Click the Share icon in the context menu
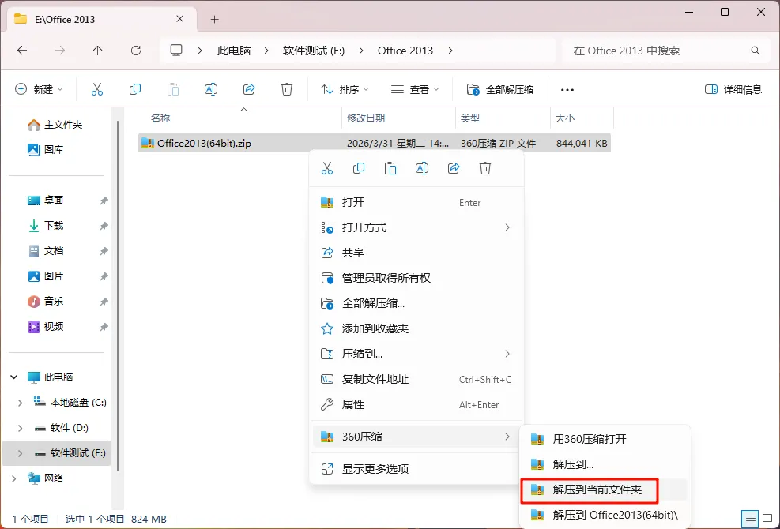 454,168
